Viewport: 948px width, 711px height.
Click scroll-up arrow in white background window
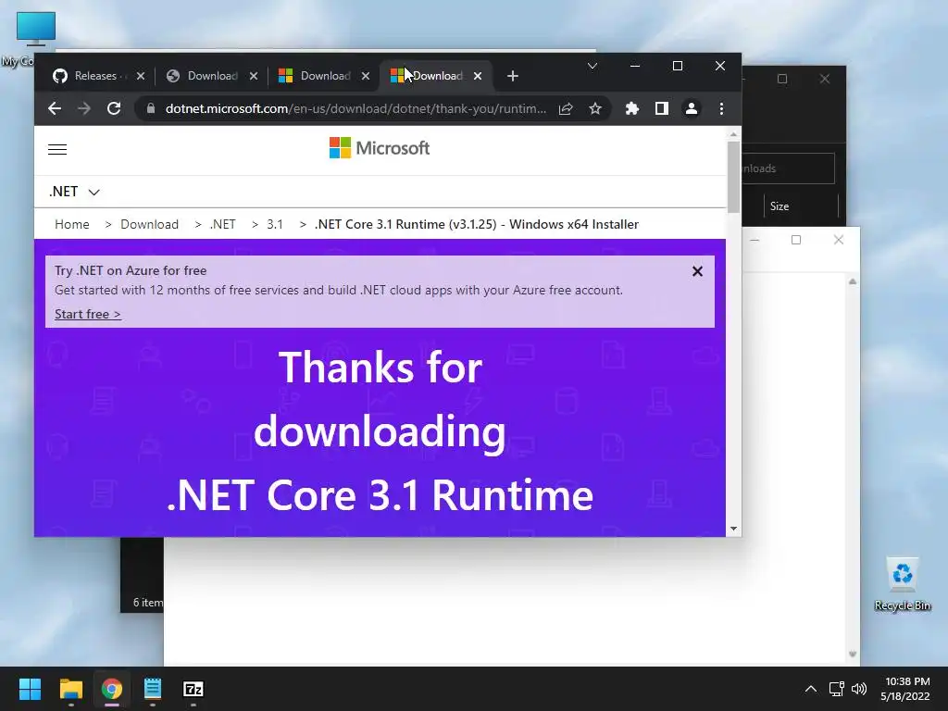tap(853, 281)
